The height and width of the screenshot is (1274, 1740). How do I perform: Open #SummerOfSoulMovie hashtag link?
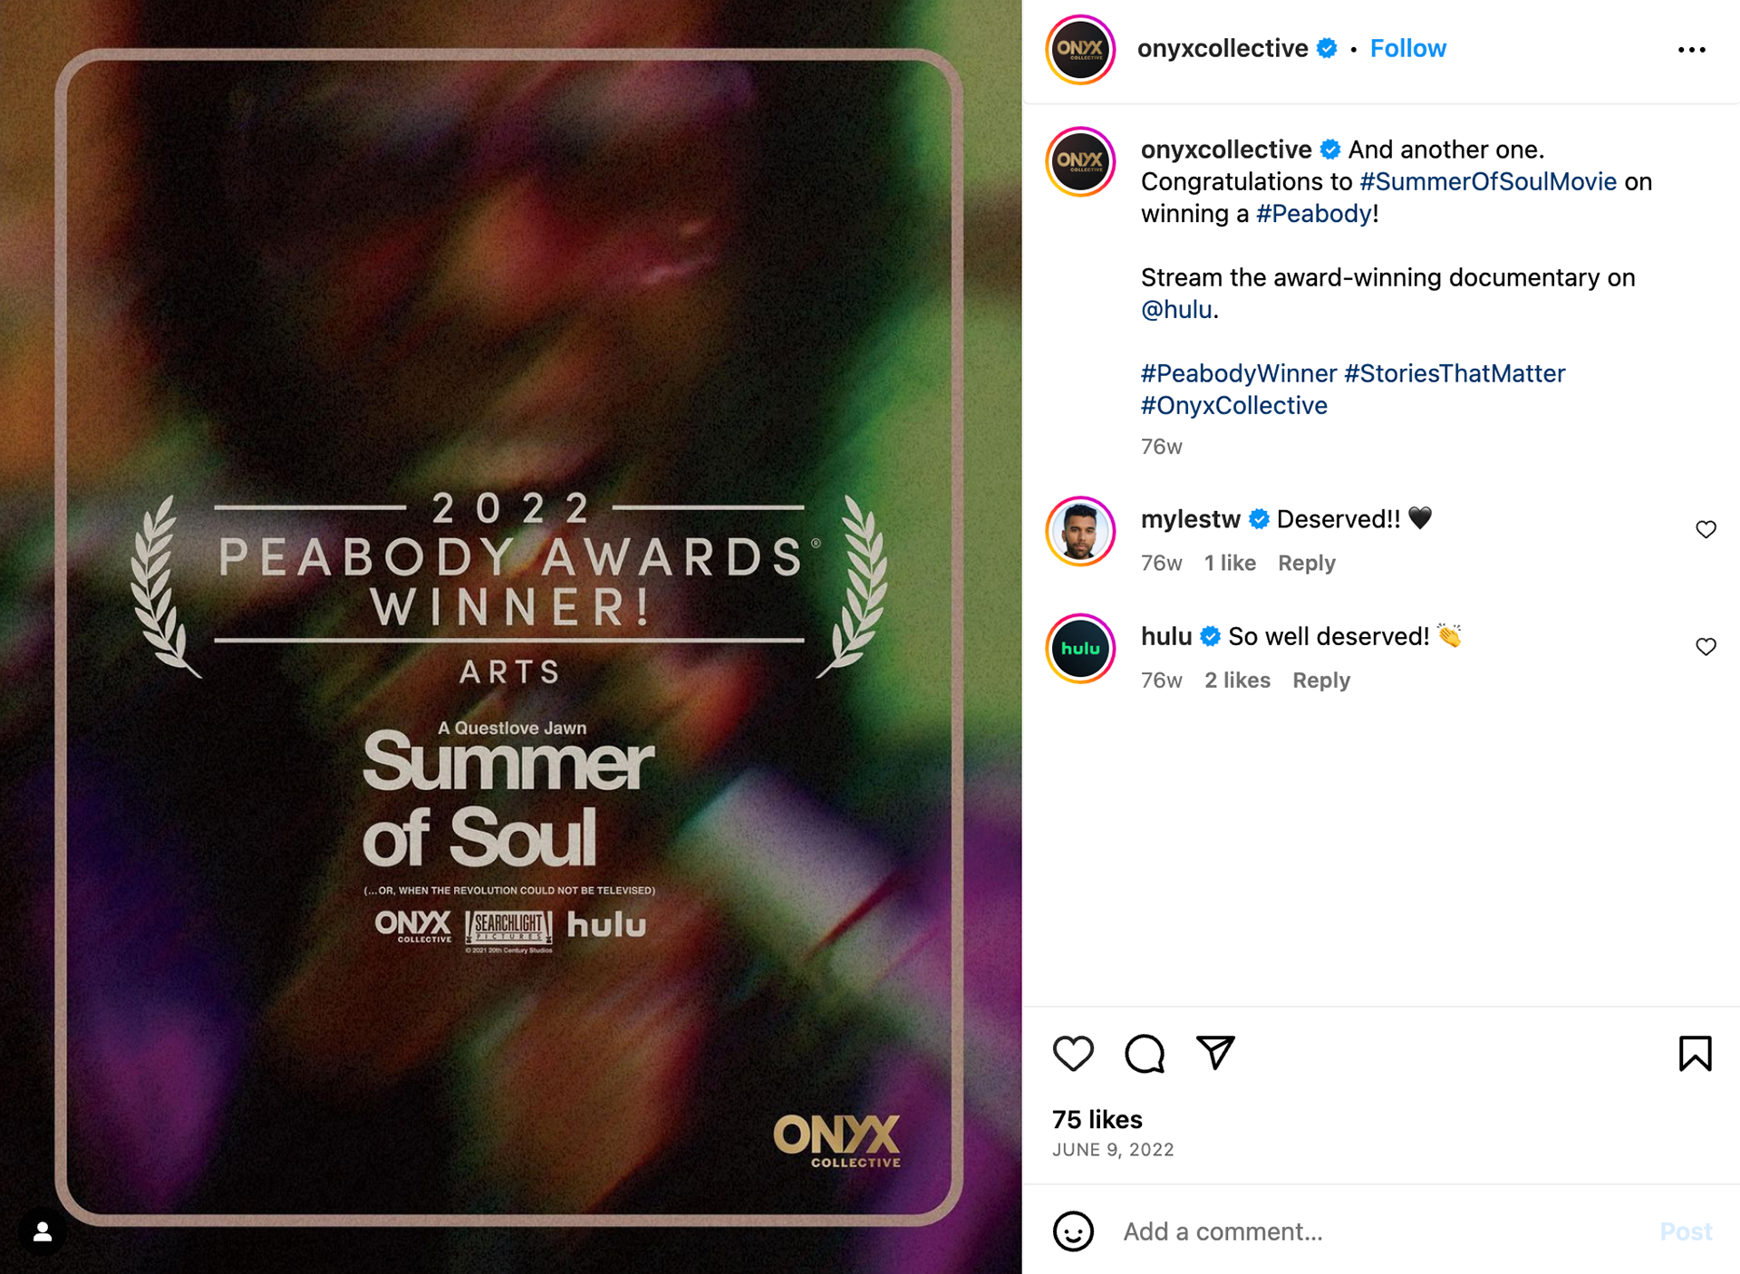(1488, 181)
